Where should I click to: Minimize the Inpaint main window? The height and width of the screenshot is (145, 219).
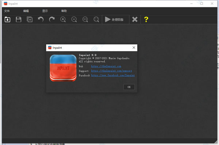point(192,4)
